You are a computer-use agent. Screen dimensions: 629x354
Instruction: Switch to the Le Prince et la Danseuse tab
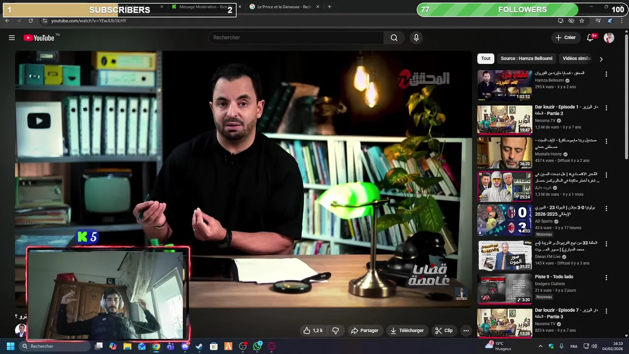coord(284,7)
